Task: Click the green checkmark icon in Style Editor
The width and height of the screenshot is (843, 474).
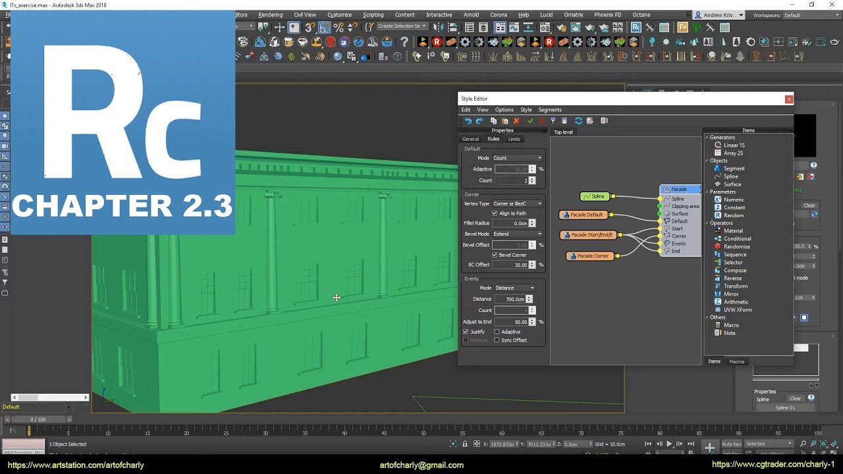Action: point(530,121)
